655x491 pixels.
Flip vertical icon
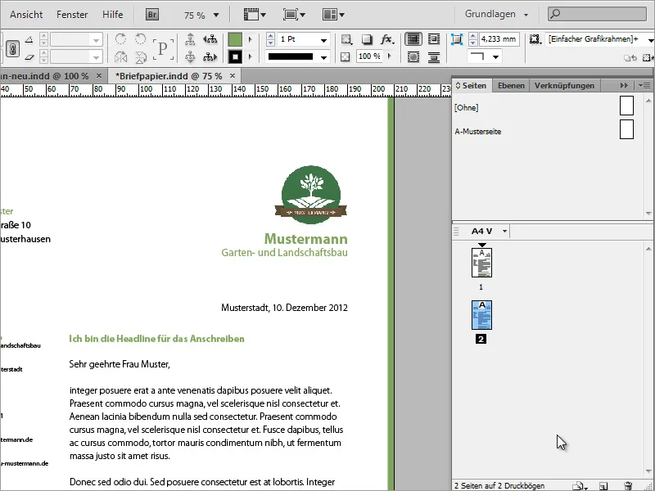coord(141,56)
